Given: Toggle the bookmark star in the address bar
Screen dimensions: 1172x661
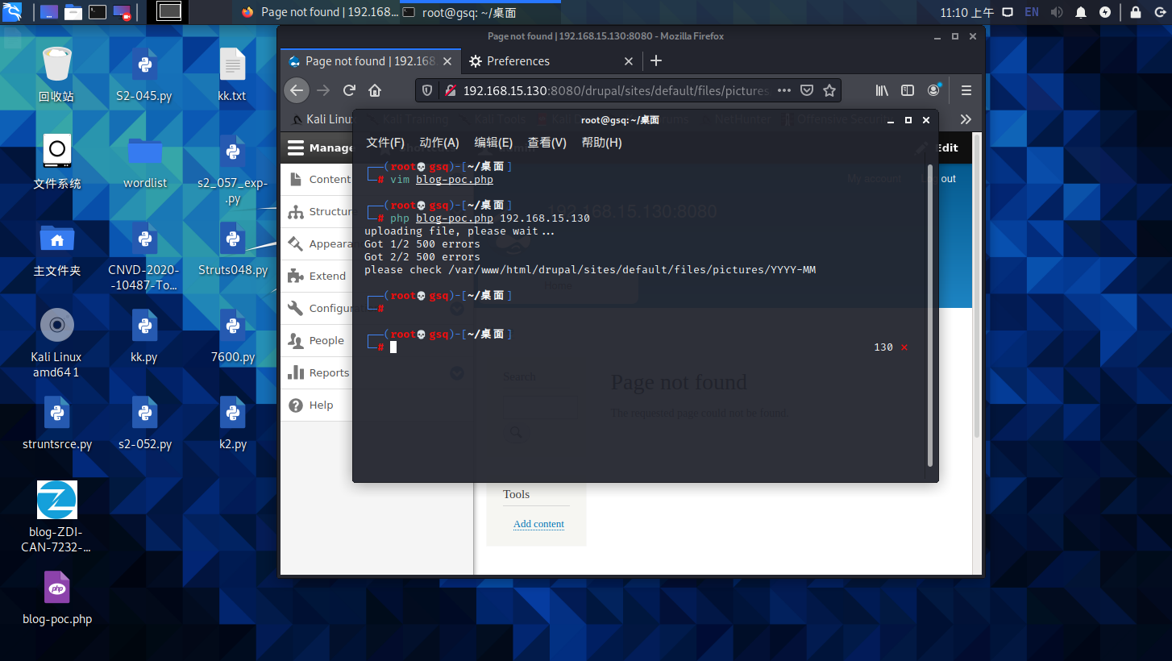Looking at the screenshot, I should 829,90.
